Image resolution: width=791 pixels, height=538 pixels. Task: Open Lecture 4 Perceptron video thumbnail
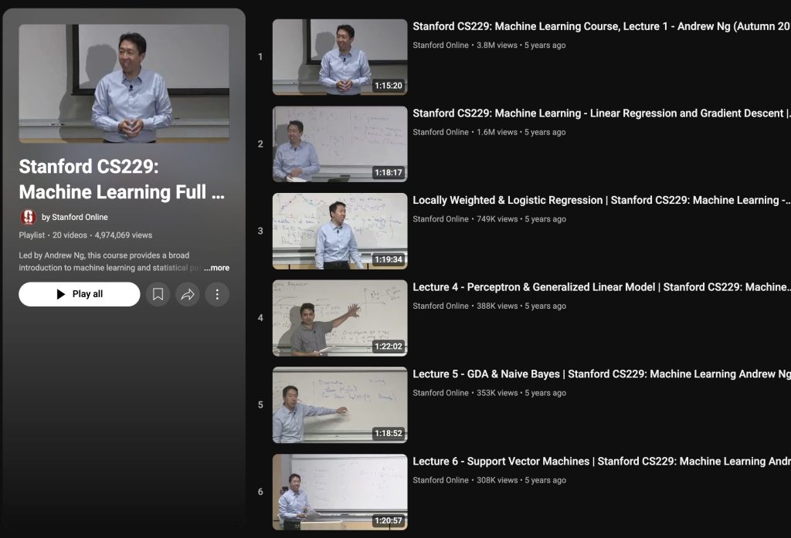click(339, 318)
